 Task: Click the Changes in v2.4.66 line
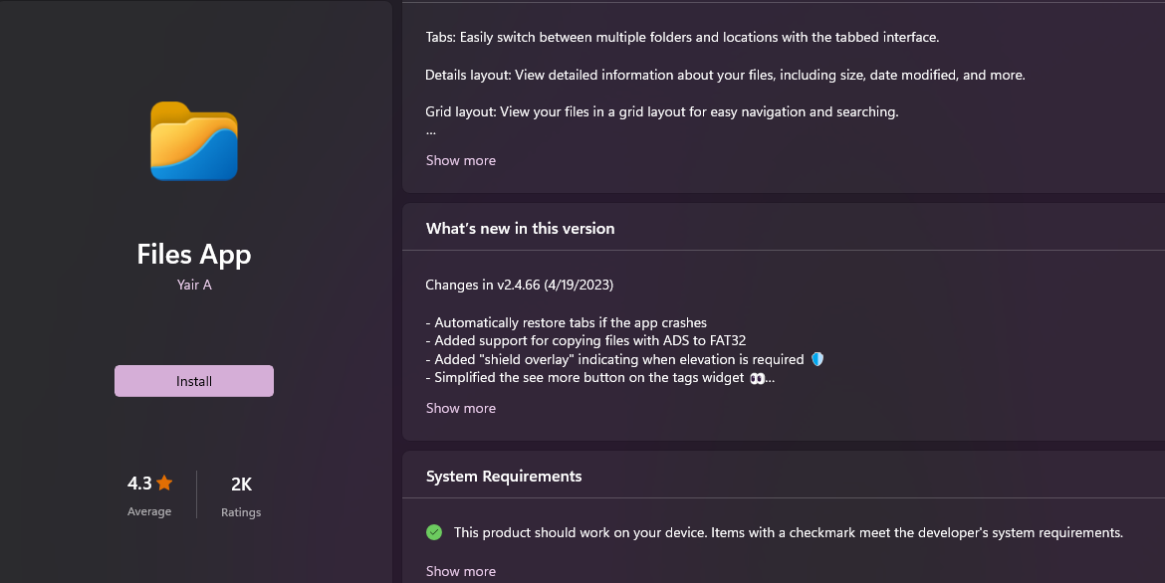[519, 285]
